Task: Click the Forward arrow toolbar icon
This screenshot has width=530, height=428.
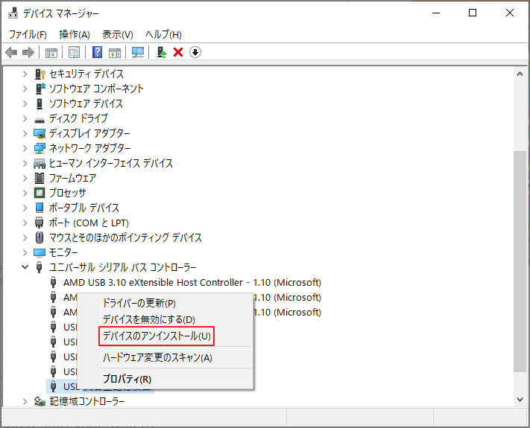Action: [28, 52]
